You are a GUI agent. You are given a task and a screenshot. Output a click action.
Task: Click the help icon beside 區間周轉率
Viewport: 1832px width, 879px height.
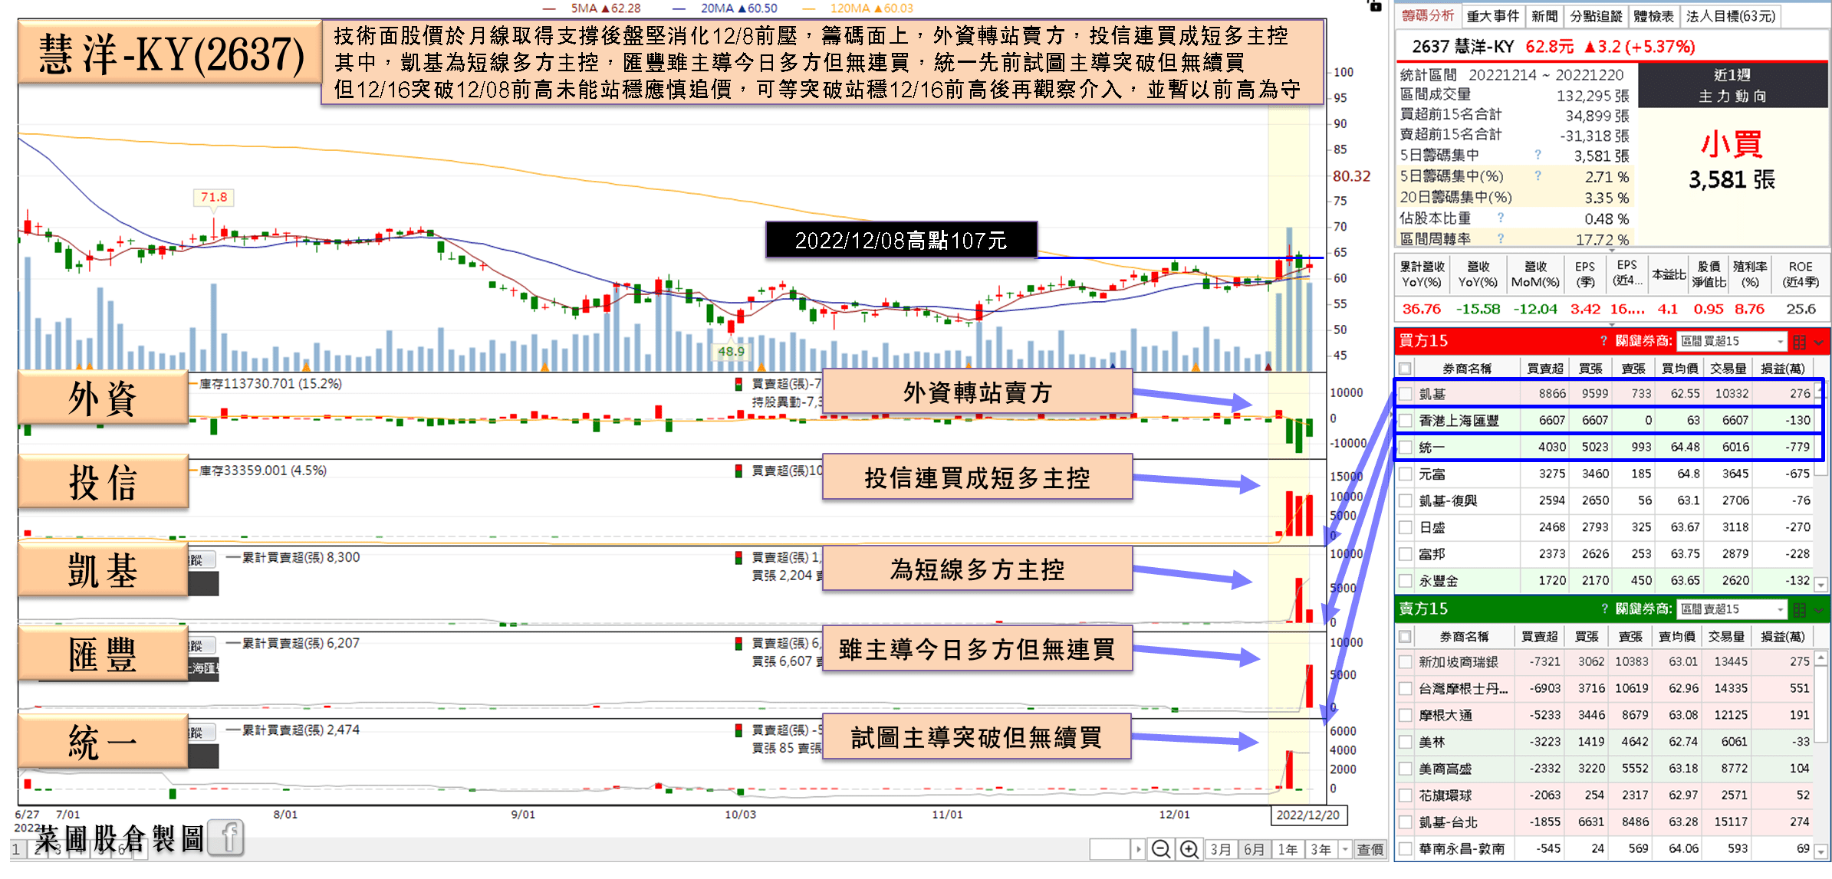coord(1500,238)
